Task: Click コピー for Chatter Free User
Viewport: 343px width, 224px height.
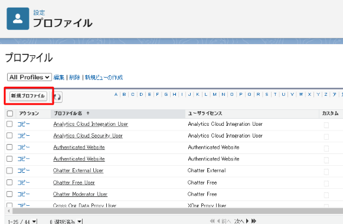Action: click(24, 182)
